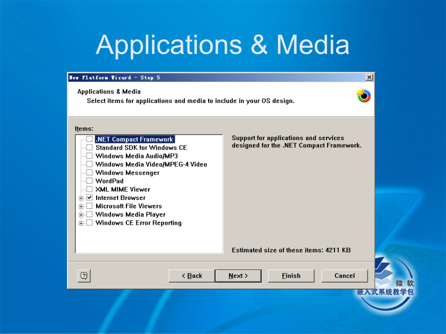
Task: Expand the Windows Media Player node
Action: click(81, 215)
